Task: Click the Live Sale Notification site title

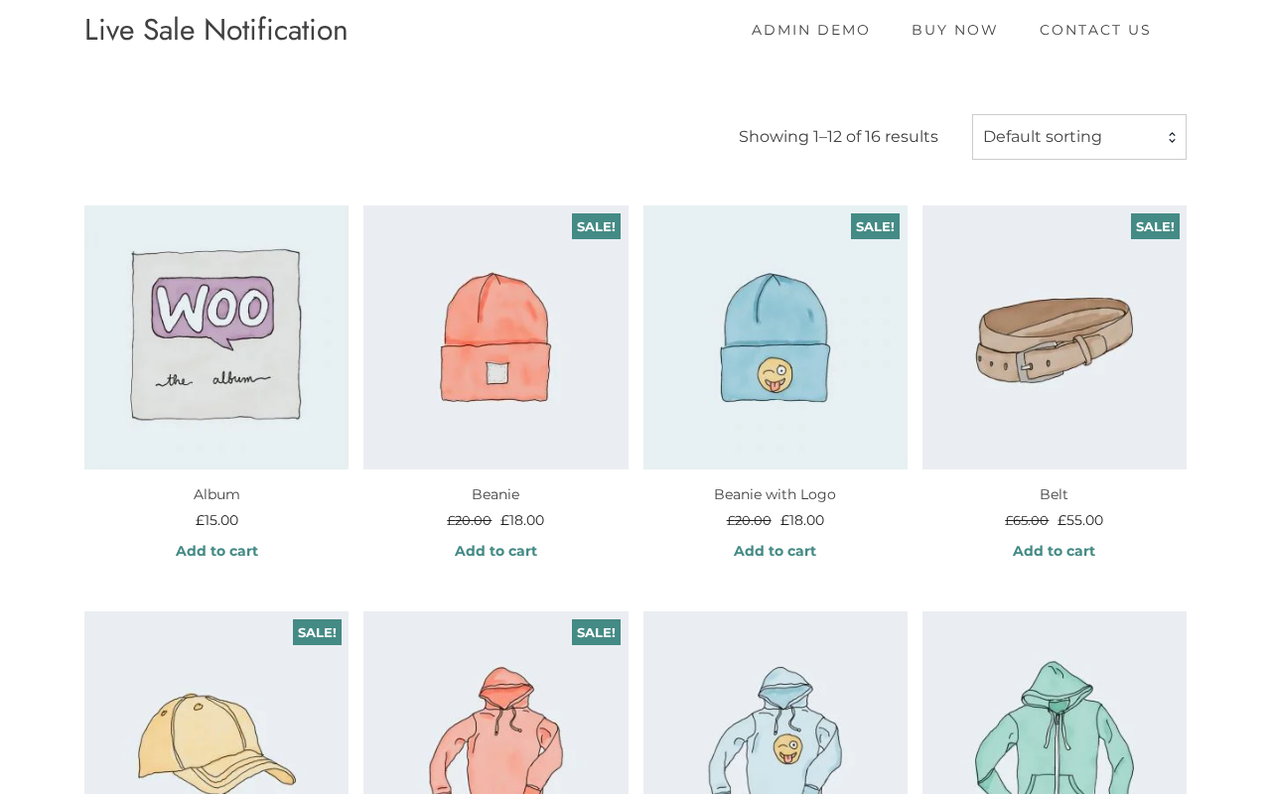Action: coord(215,30)
